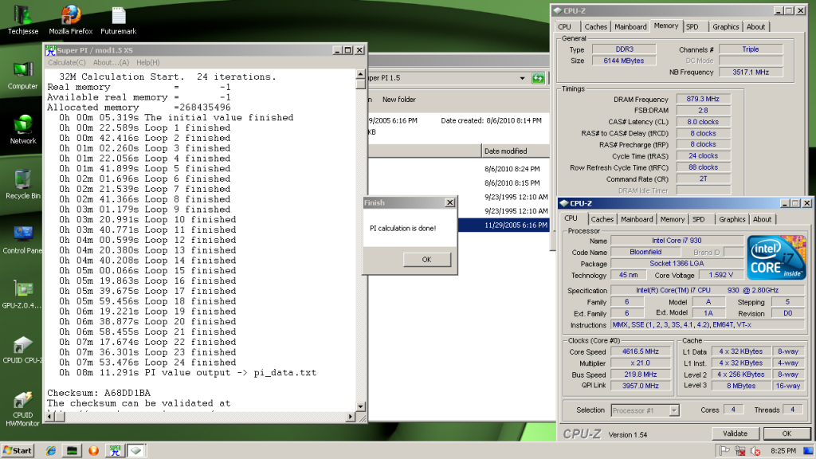The height and width of the screenshot is (459, 816).
Task: Launch CPUID HWMonitor desktop shortcut
Action: (x=23, y=410)
